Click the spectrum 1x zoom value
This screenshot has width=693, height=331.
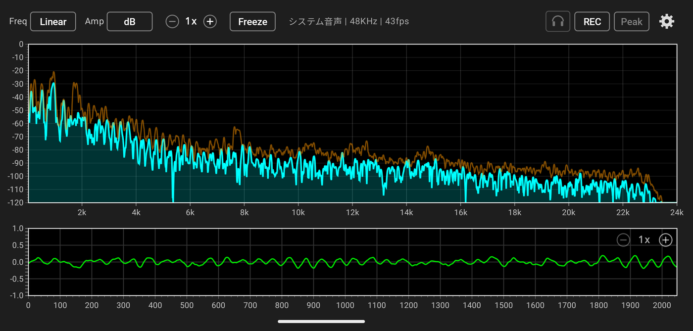coord(191,21)
